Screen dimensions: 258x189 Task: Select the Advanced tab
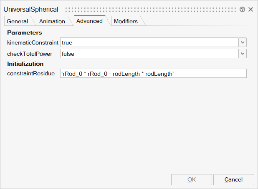[89, 21]
